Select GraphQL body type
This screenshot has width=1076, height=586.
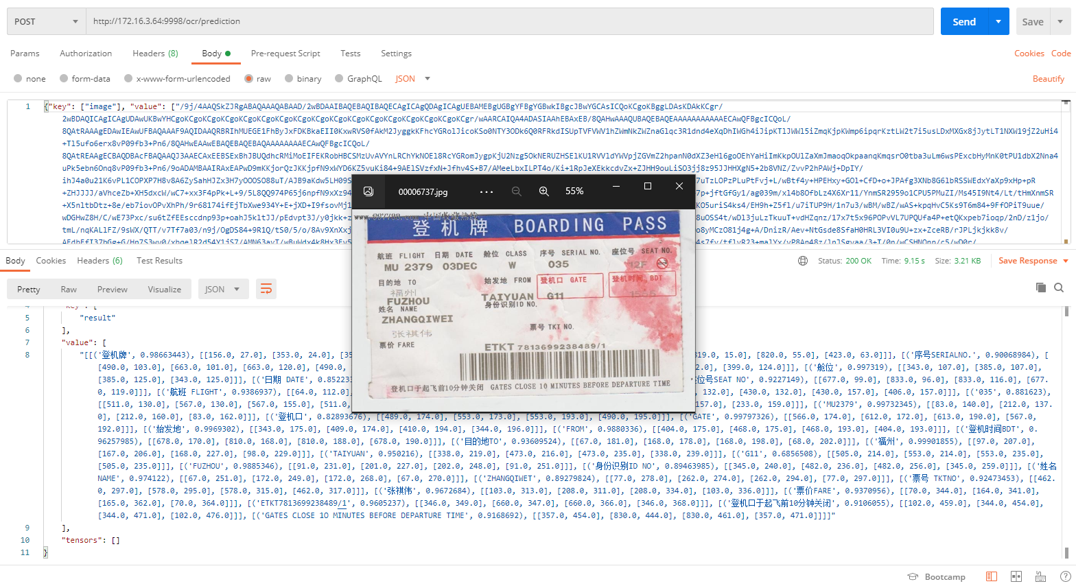(x=358, y=79)
